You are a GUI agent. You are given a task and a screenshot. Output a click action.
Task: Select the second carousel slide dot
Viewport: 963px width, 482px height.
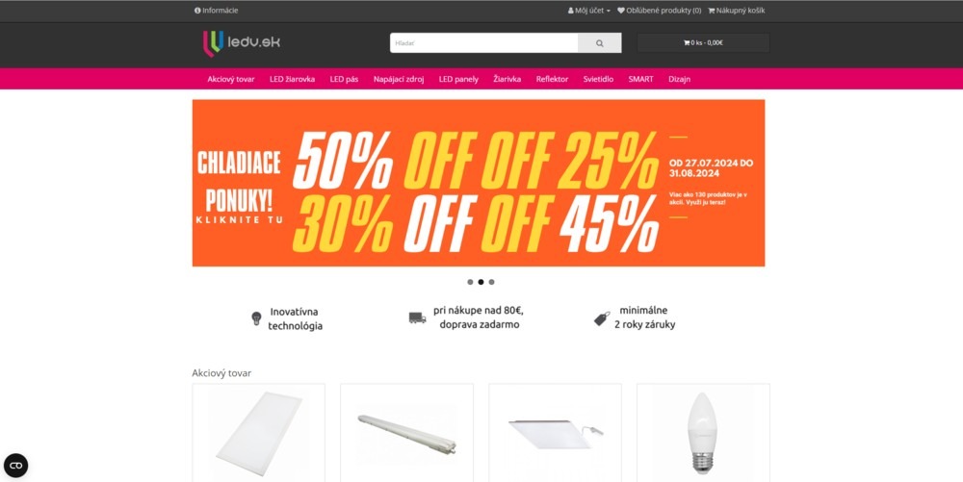(x=481, y=282)
